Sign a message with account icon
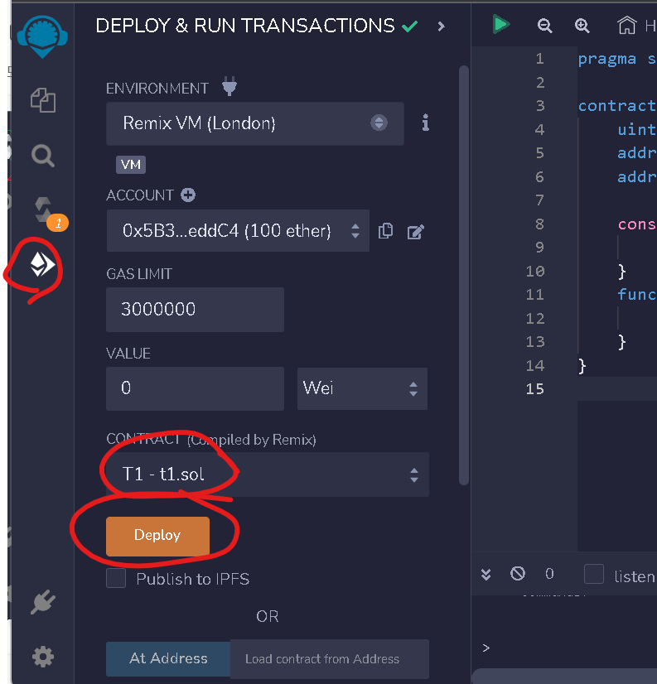This screenshot has height=684, width=657. (x=416, y=232)
